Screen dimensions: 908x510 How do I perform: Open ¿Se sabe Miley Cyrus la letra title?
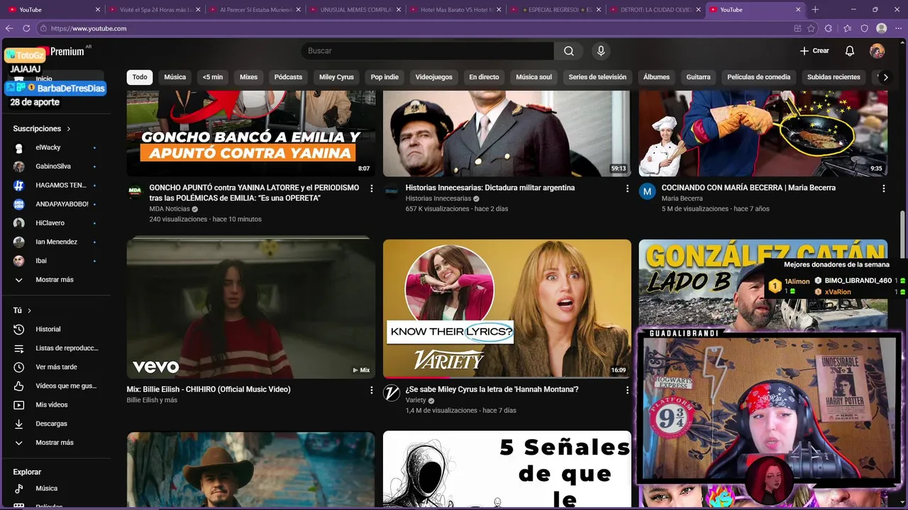[x=492, y=390]
